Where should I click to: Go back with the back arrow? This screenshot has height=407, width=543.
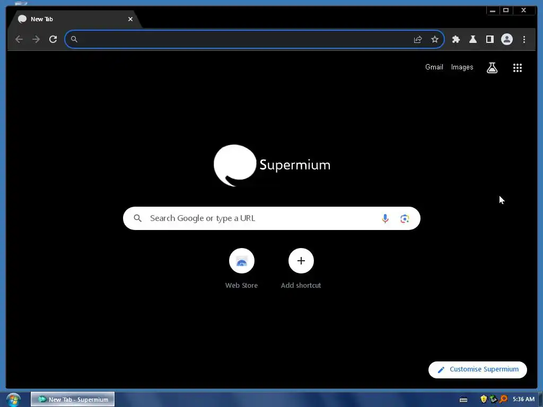[x=19, y=39]
